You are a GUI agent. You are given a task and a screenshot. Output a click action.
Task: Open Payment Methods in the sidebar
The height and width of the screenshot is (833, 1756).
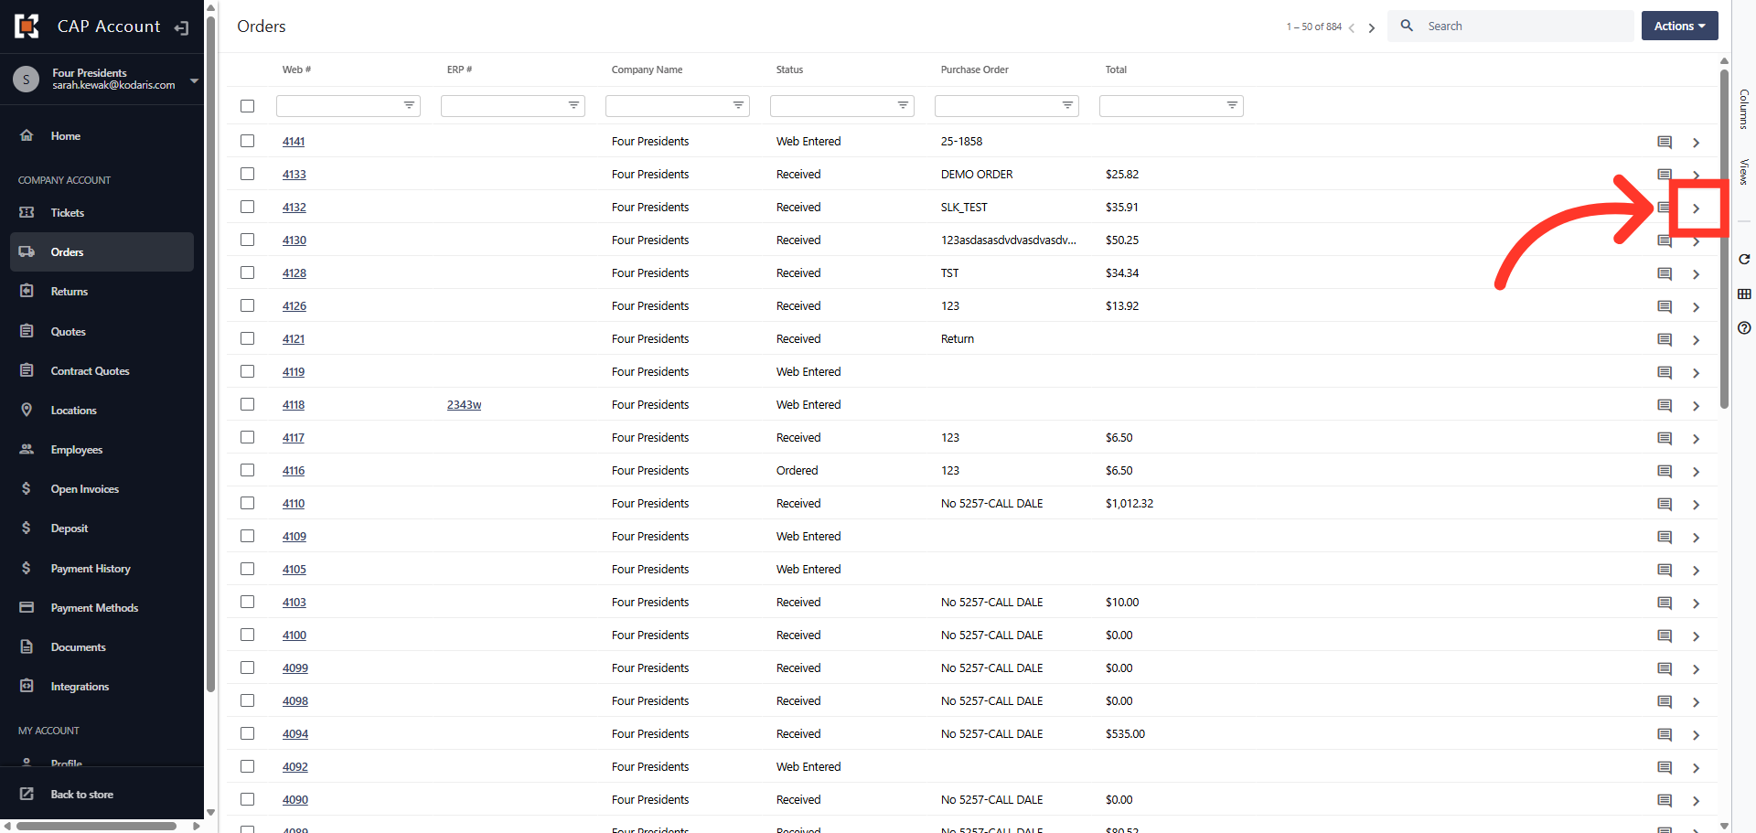102,607
